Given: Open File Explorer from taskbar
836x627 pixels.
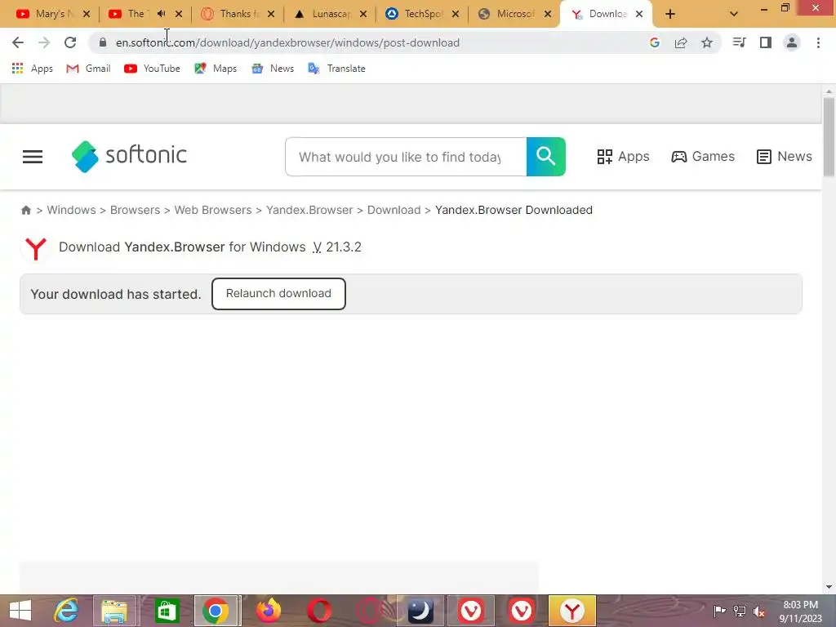Looking at the screenshot, I should (115, 611).
